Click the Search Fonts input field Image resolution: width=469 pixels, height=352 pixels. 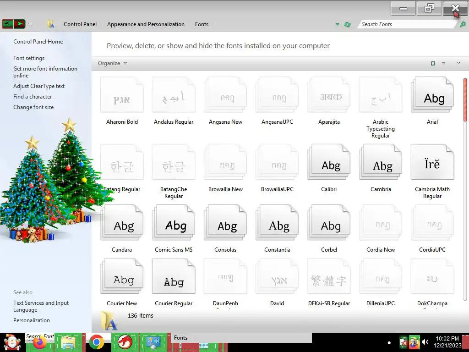point(407,24)
